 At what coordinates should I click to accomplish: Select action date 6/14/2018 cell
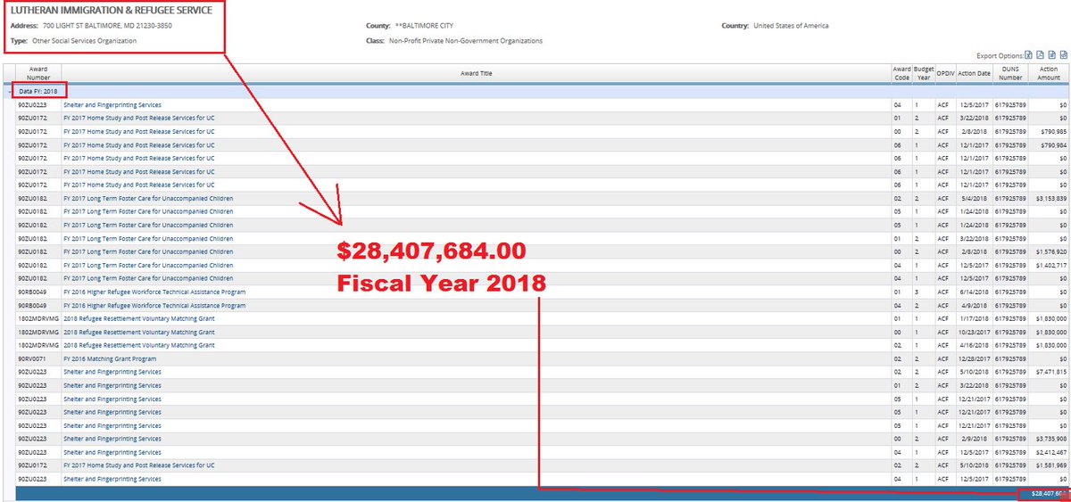click(x=974, y=292)
